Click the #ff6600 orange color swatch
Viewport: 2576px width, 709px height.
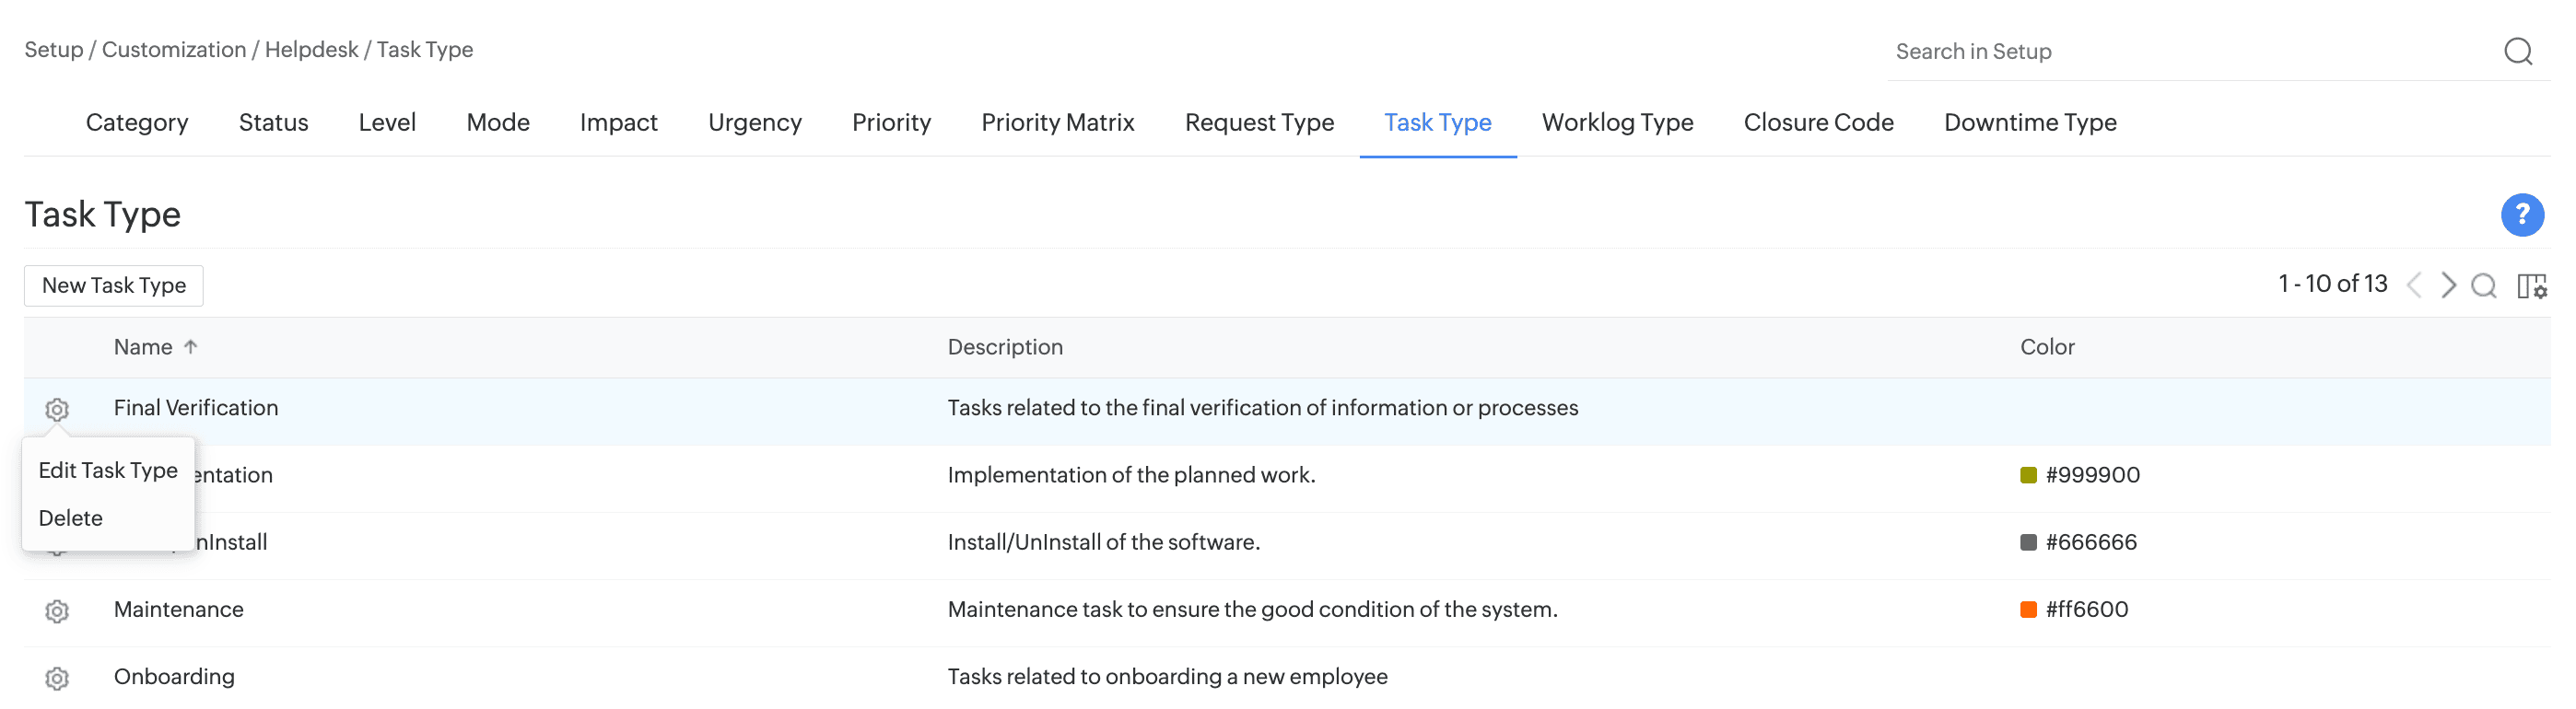tap(2028, 610)
